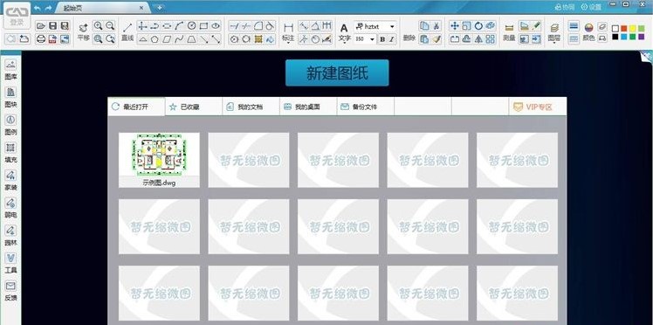
Task: Click the scissors cut icon
Action: point(436,26)
